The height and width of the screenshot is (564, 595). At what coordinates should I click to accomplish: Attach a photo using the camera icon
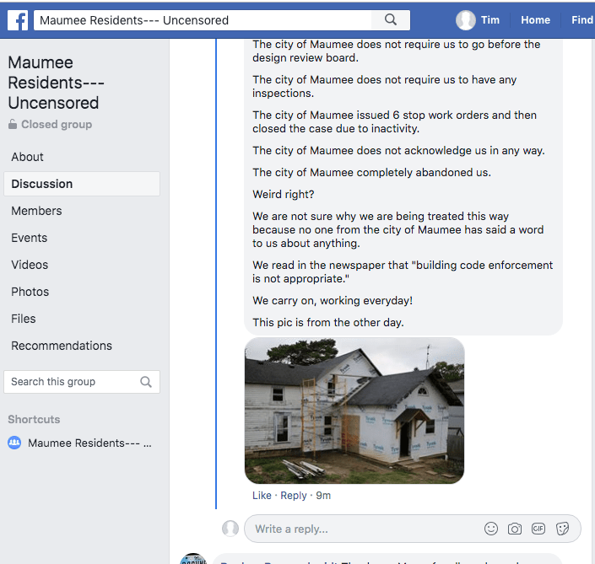tap(515, 529)
